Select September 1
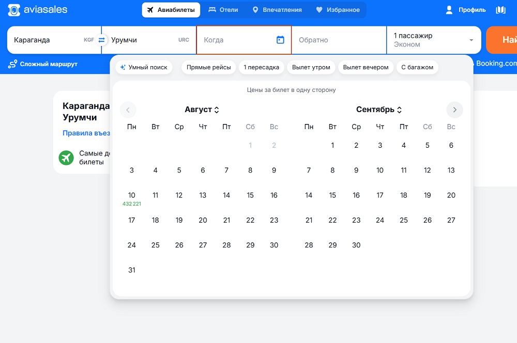This screenshot has height=343, width=517. tap(332, 145)
